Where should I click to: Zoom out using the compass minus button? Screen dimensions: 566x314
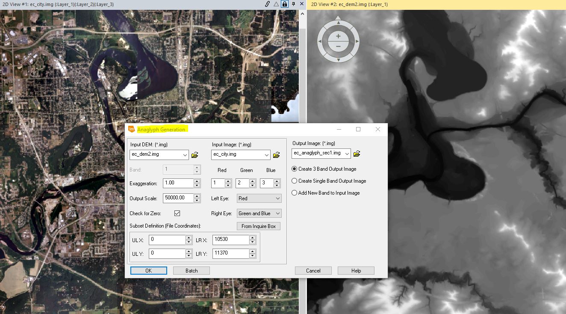coord(338,47)
